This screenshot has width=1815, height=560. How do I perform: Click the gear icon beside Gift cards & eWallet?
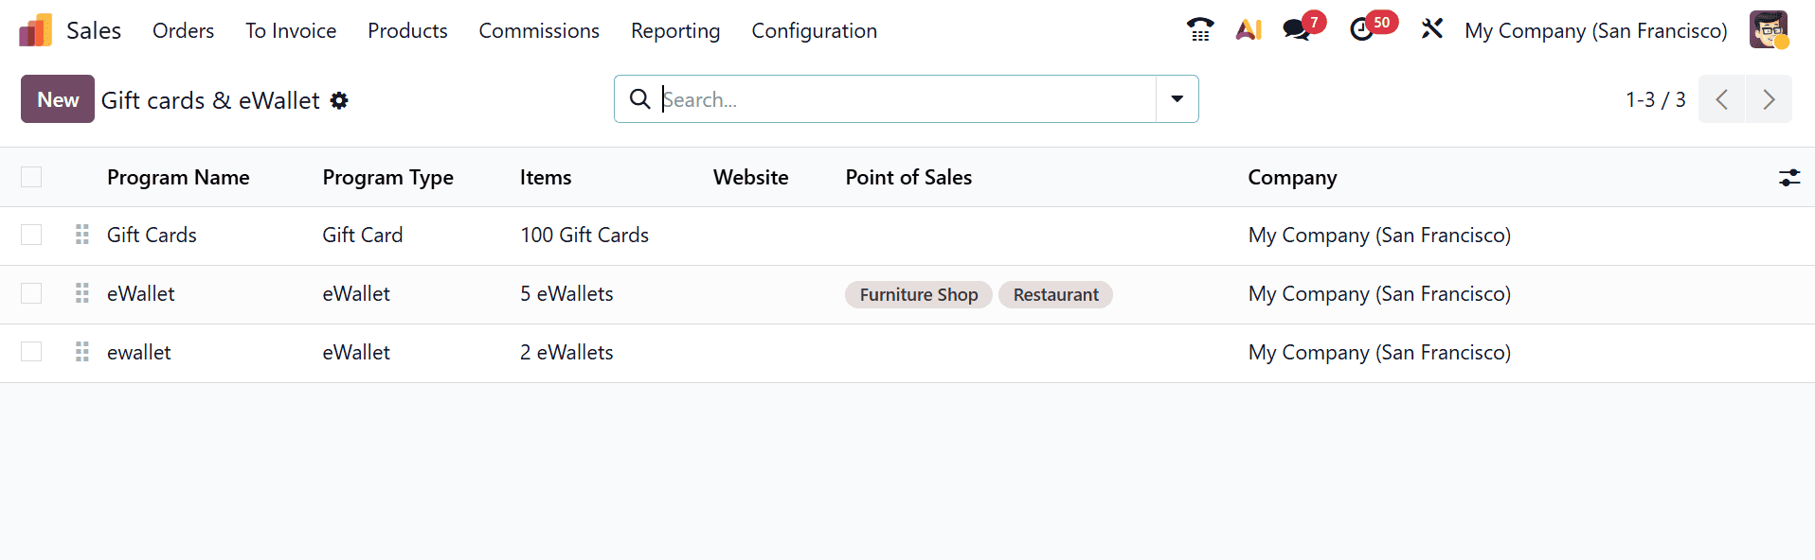click(x=339, y=100)
